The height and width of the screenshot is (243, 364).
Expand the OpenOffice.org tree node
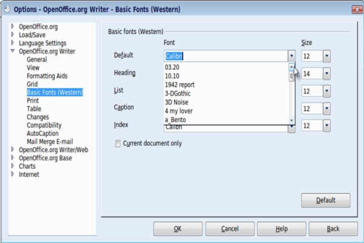pyautogui.click(x=13, y=27)
